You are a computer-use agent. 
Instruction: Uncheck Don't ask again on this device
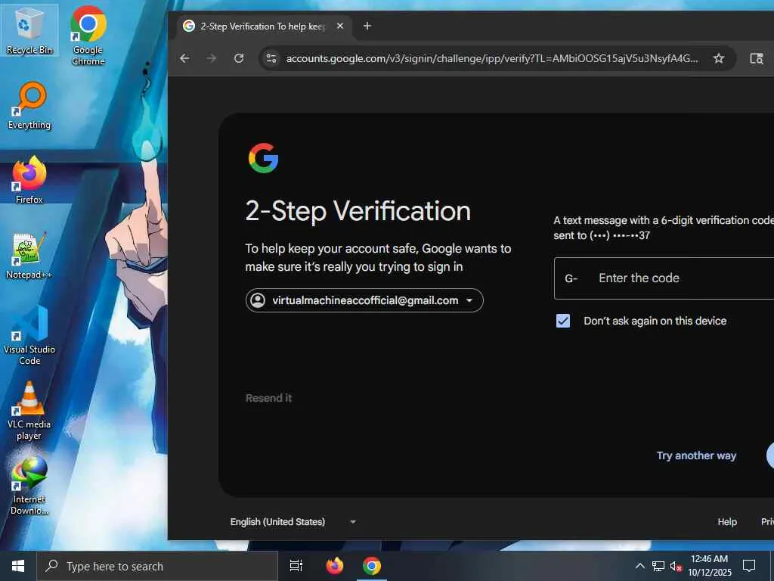coord(562,321)
